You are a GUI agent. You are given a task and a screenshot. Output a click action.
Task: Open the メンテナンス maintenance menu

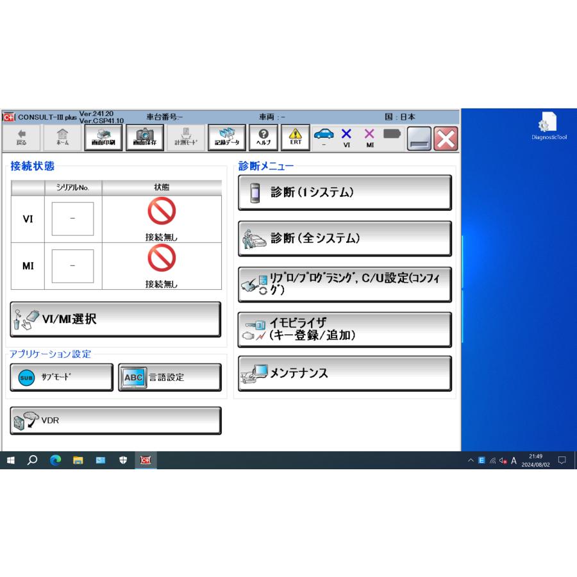click(344, 373)
